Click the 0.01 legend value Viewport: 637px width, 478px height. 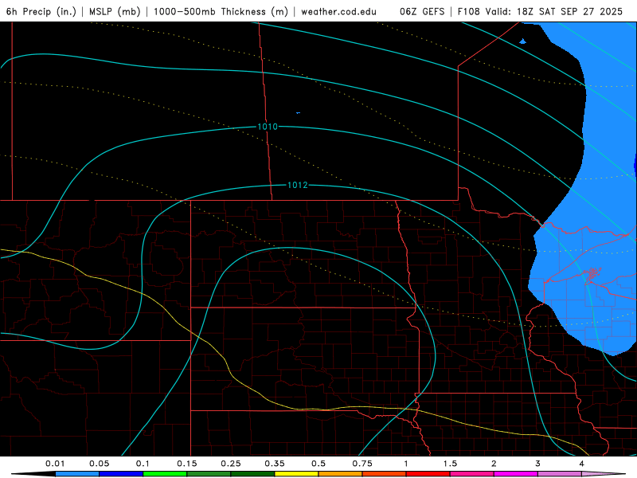[x=55, y=464]
